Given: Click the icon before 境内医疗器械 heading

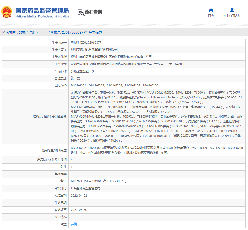Looking at the screenshot, I should coord(3,33).
